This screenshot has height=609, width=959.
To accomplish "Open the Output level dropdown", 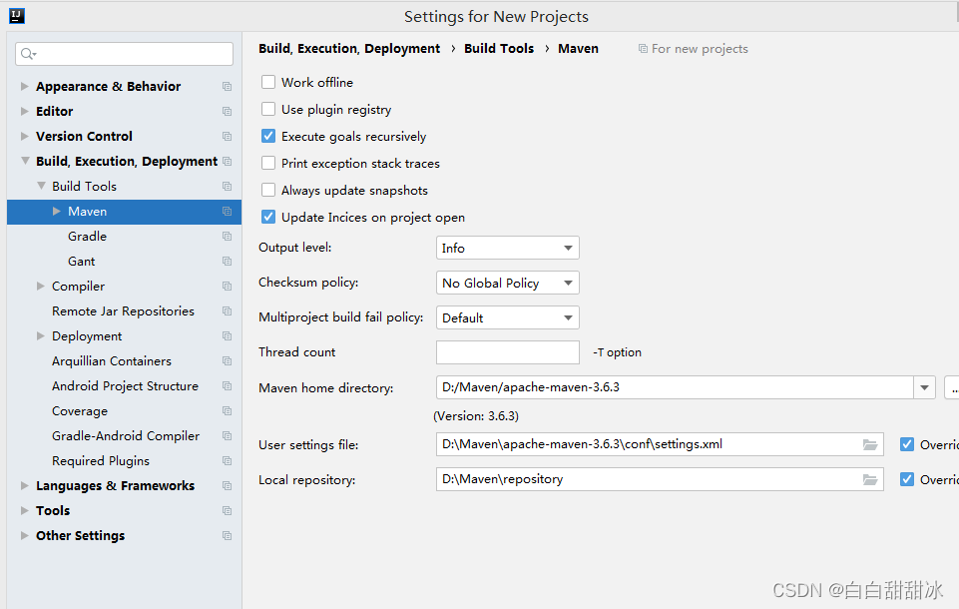I will point(508,248).
